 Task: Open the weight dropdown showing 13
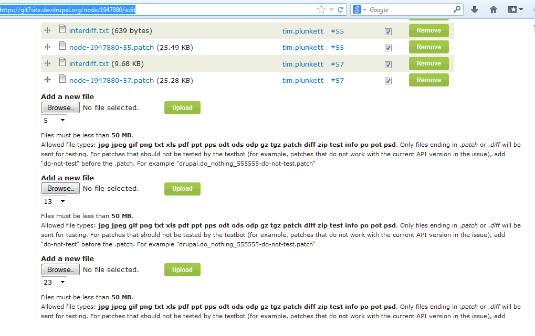(53, 201)
